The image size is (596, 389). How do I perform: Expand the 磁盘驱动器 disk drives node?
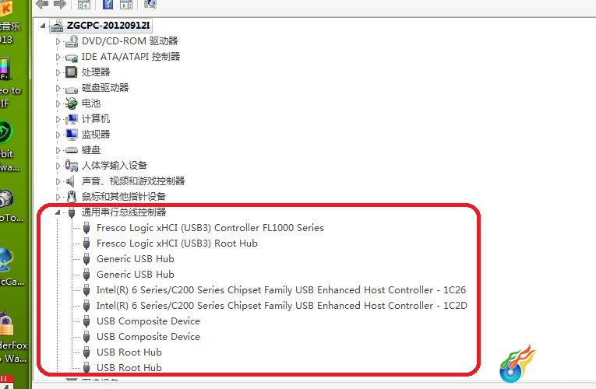[x=58, y=88]
